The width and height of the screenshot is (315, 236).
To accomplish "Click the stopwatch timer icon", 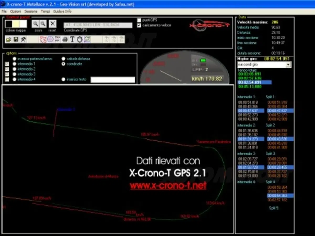I will pyautogui.click(x=80, y=39).
